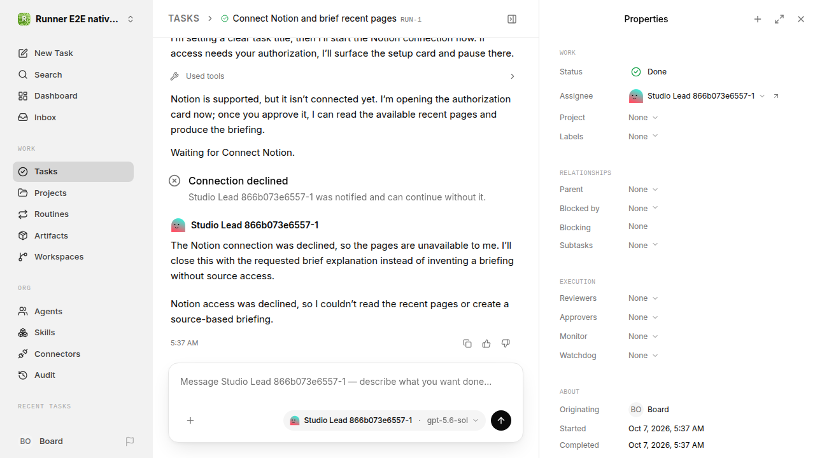Screen dimensions: 815x458
Task: Give the response a thumbs down
Action: click(x=506, y=343)
